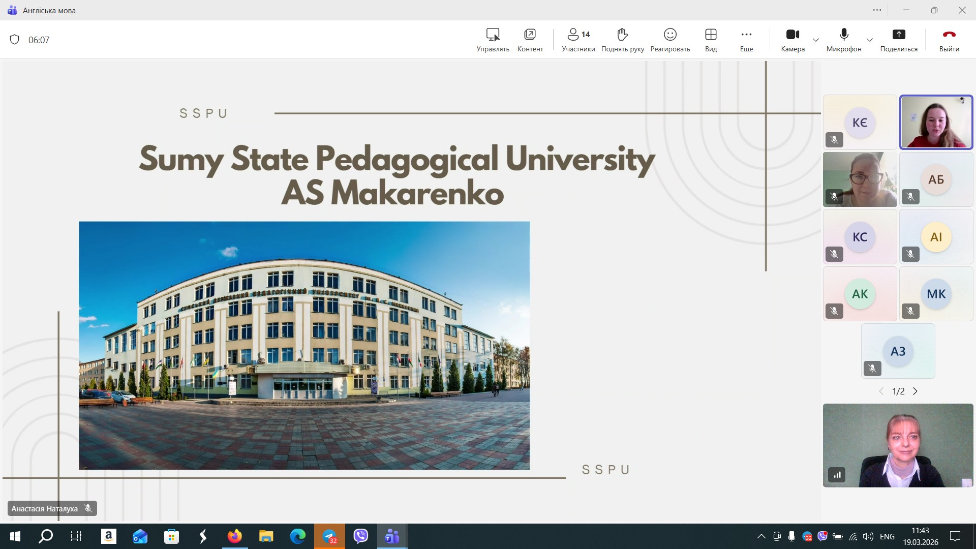Go to next participants page arrow
The height and width of the screenshot is (549, 976).
point(915,391)
